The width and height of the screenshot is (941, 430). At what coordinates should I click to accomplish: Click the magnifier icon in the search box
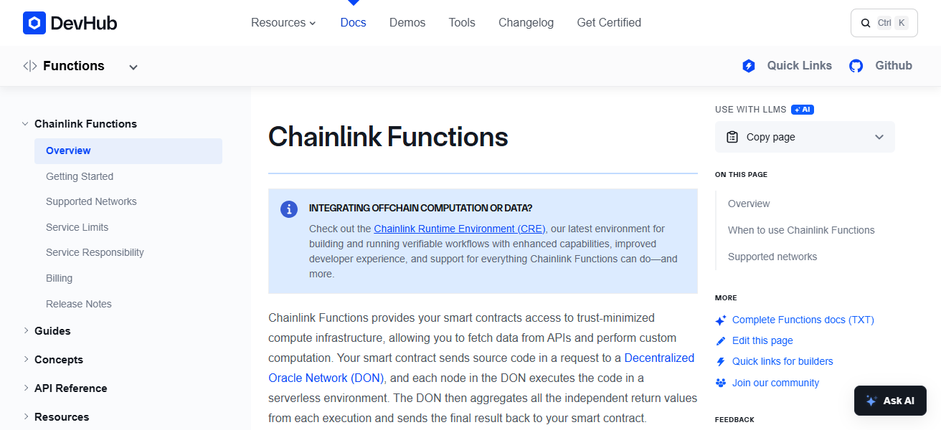tap(866, 22)
